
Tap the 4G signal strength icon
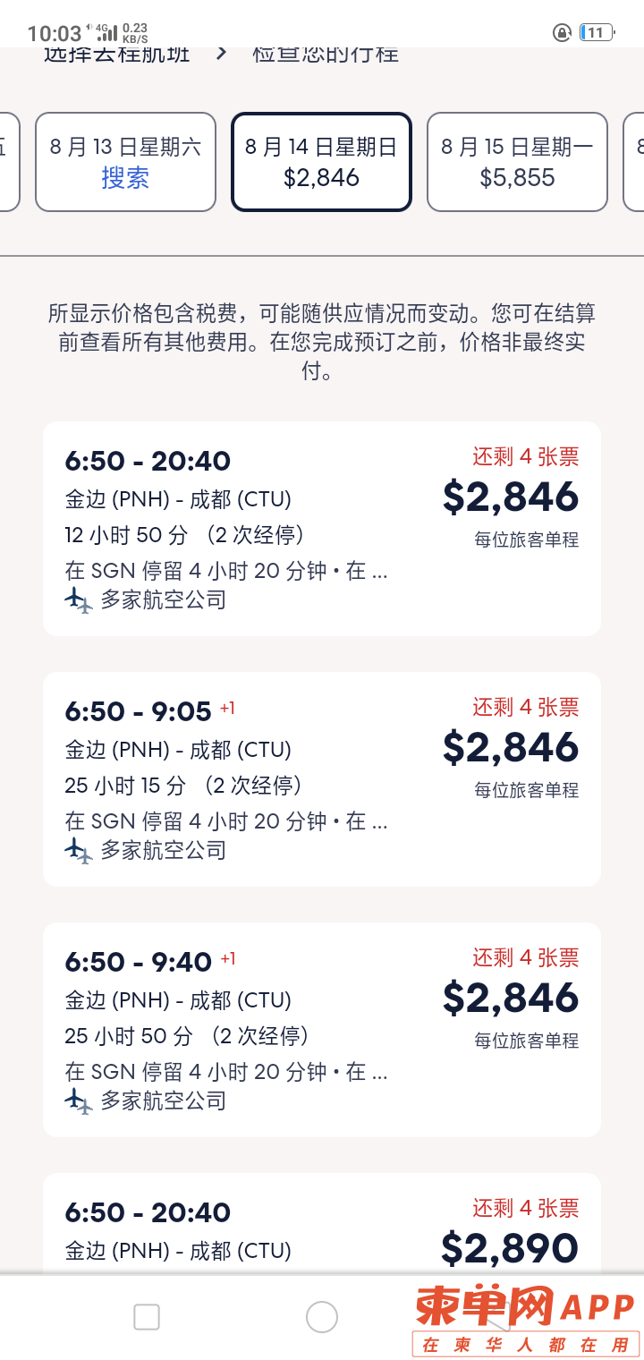pyautogui.click(x=106, y=33)
